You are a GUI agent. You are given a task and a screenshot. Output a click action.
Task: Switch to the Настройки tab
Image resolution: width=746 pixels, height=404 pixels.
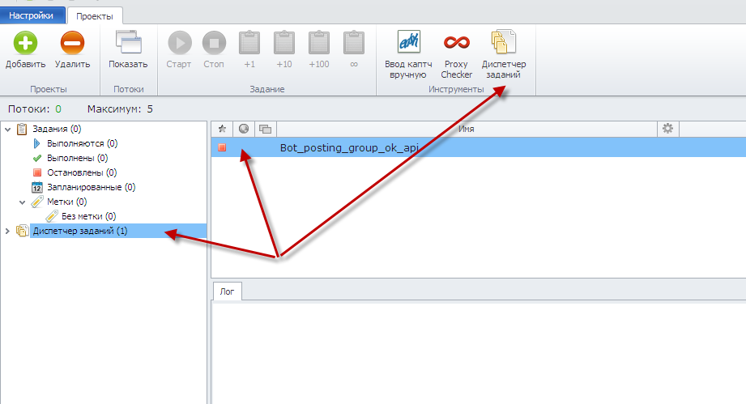(x=32, y=15)
